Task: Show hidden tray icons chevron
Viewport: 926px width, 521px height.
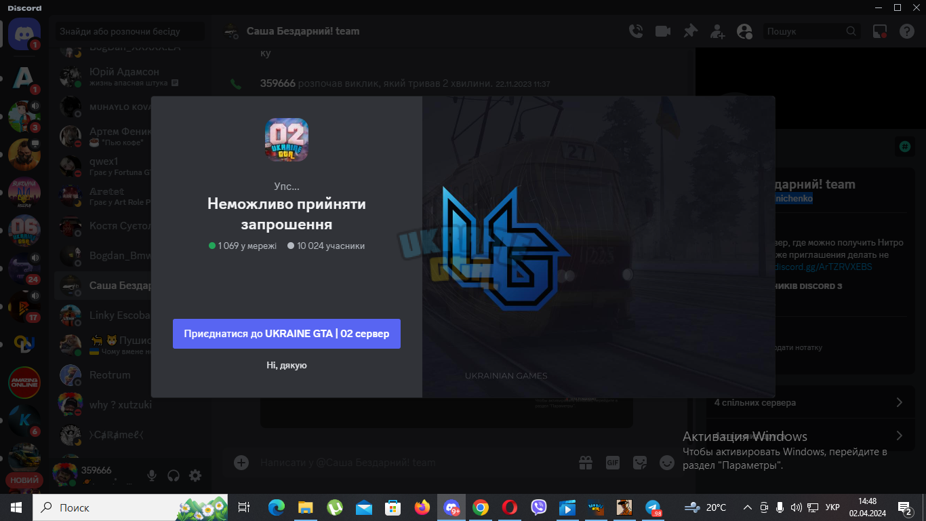Action: tap(748, 507)
